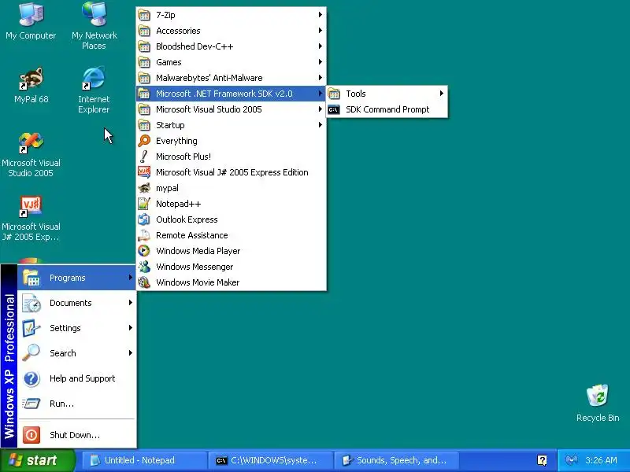Click the Search magnifier icon in Start menu
Screen dimensions: 630x472
[31, 352]
